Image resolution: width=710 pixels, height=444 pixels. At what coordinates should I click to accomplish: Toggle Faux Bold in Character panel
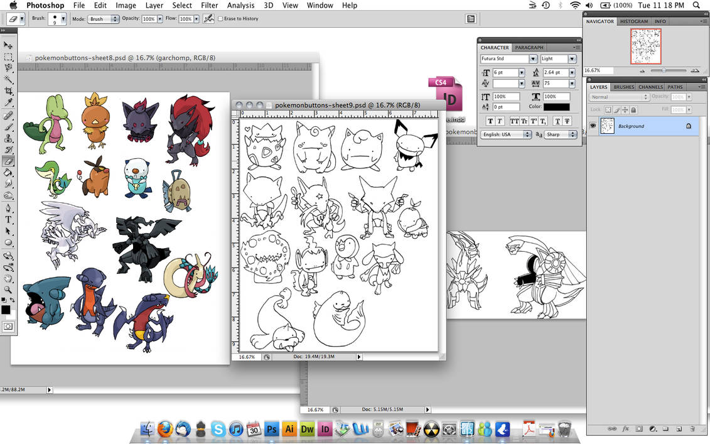tap(490, 121)
